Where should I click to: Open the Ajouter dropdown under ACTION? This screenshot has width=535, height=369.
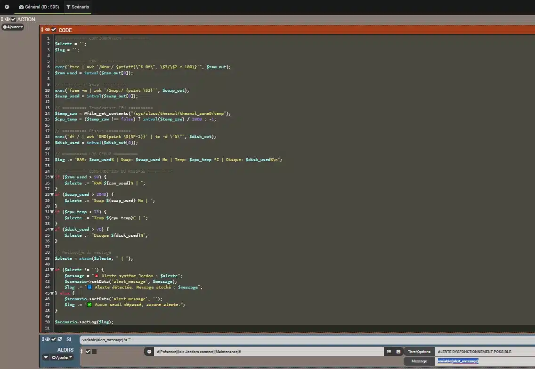coord(13,27)
